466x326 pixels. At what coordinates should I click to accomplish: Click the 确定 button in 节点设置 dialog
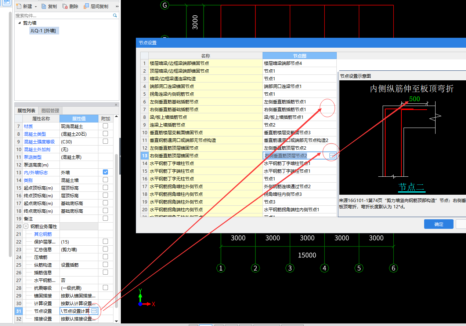438,224
